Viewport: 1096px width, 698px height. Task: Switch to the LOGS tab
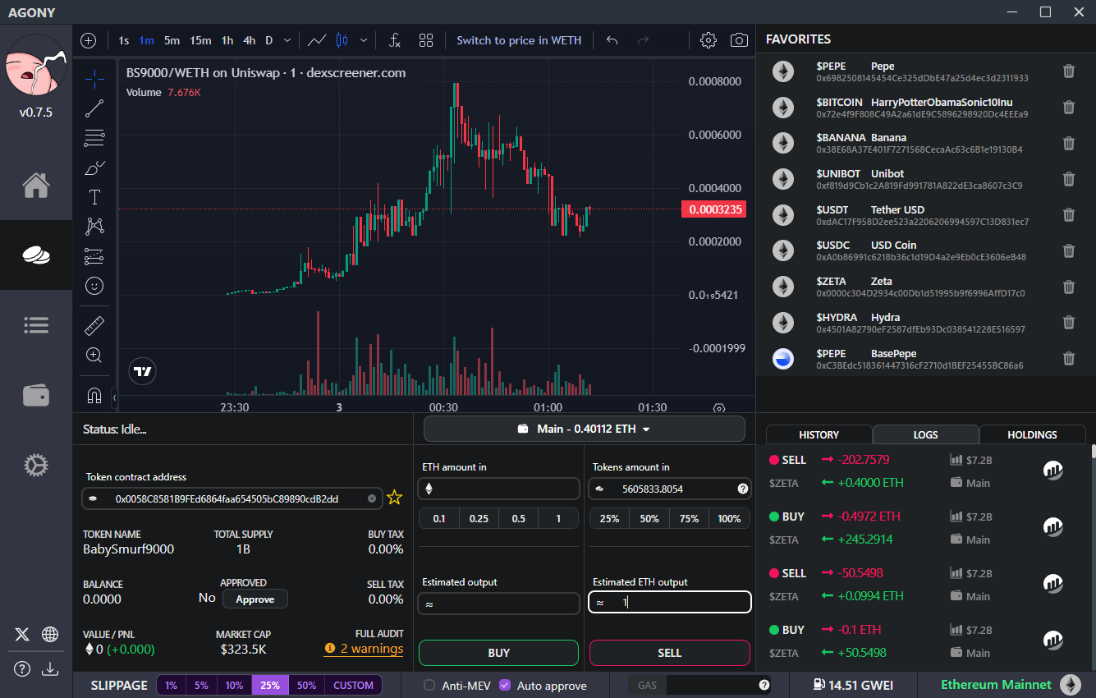coord(925,434)
